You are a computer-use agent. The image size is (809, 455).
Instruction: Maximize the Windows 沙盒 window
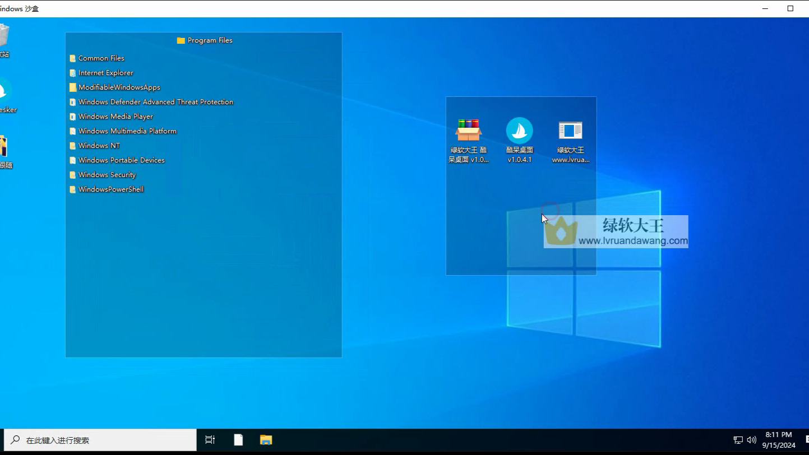click(x=790, y=8)
